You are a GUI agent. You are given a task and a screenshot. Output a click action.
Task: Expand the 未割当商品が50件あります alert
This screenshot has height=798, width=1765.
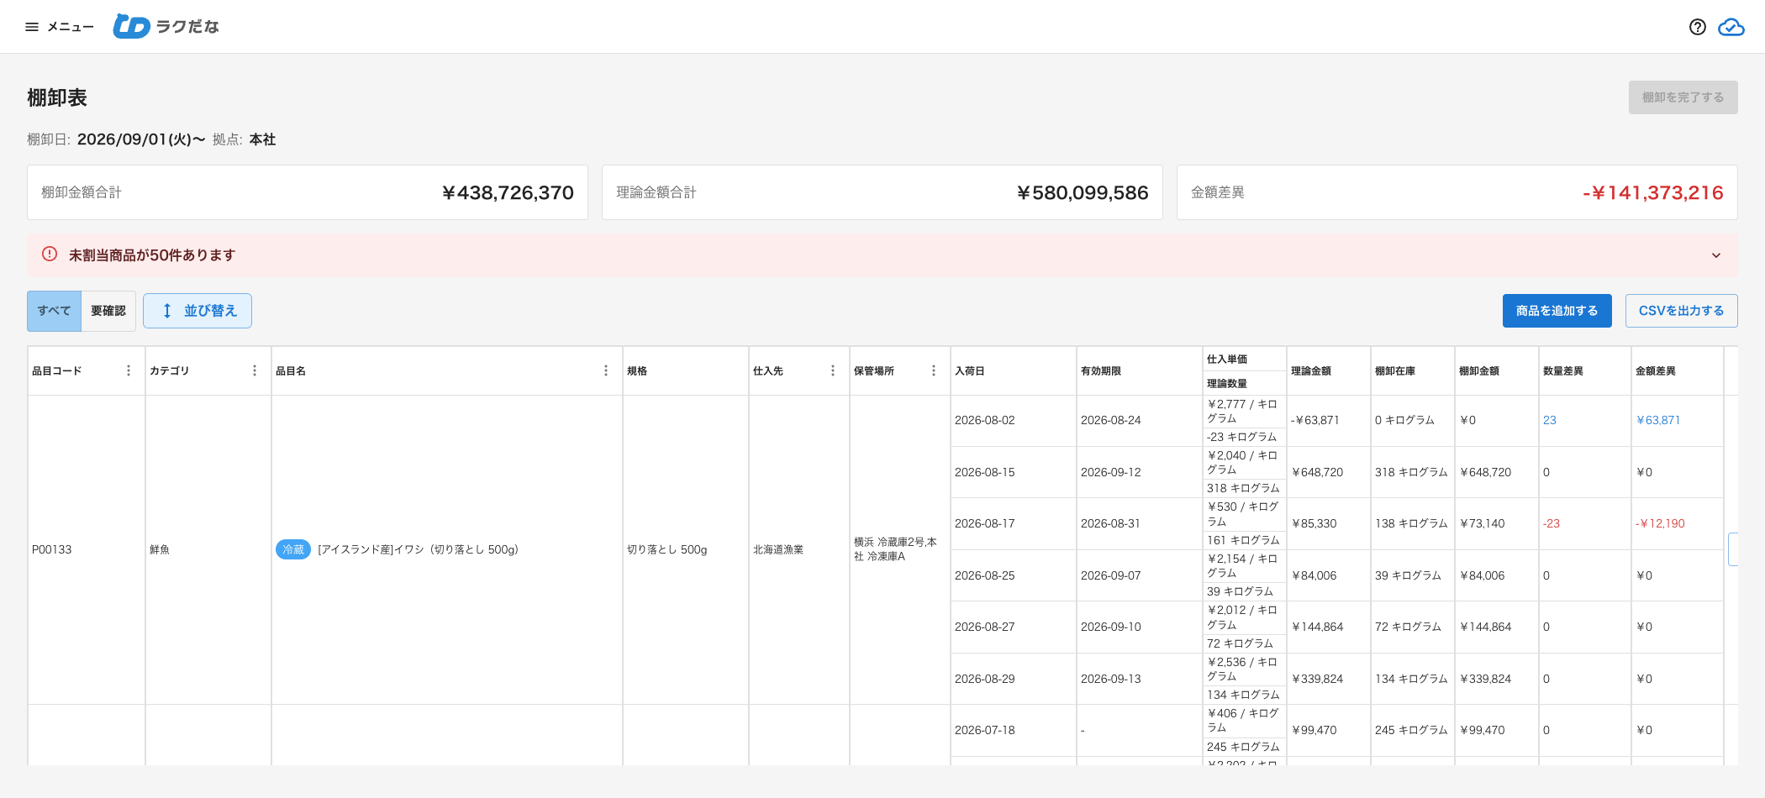click(x=1716, y=255)
